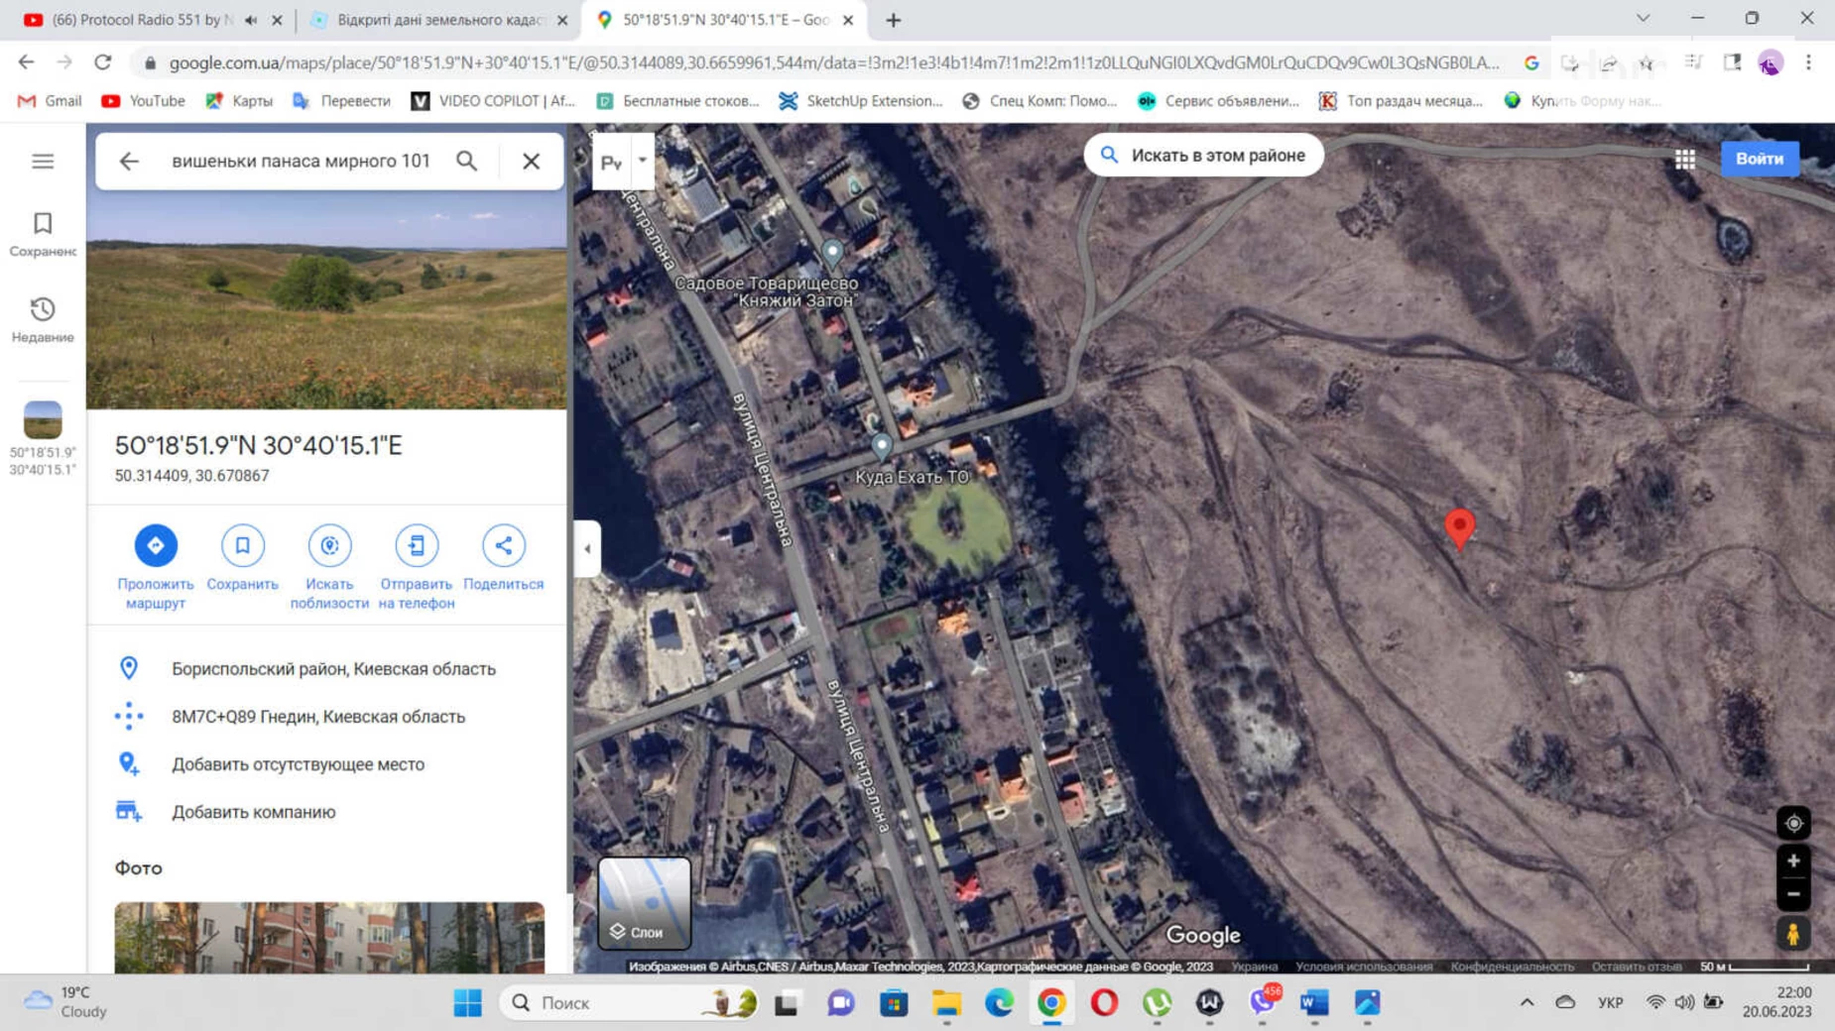1835x1031 pixels.
Task: Click the 'Войти' sign-in button
Action: pos(1760,159)
